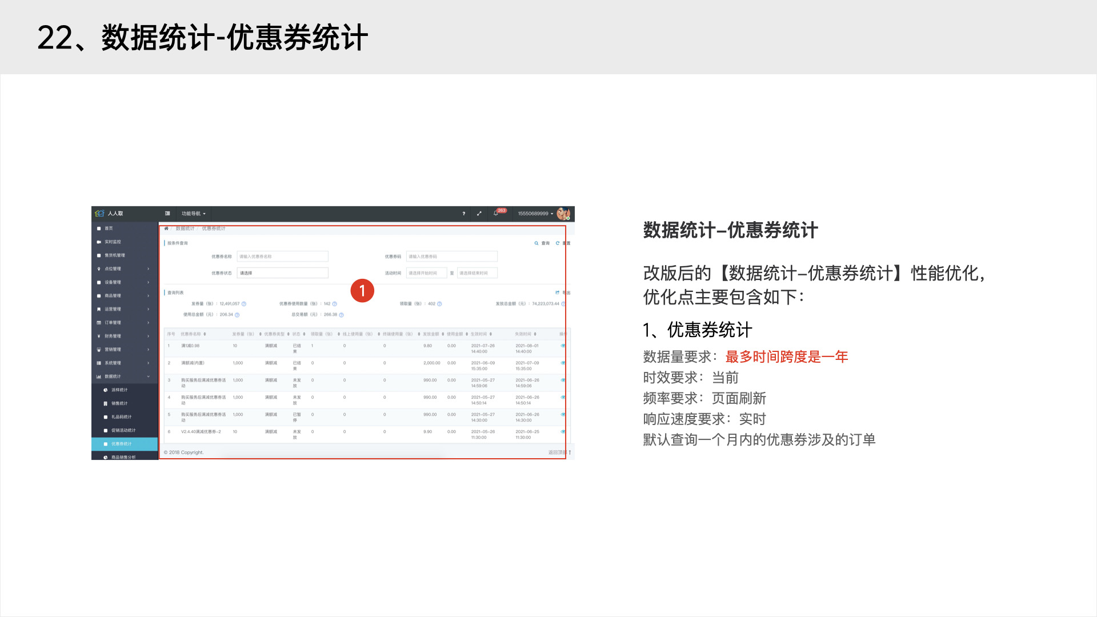Open 销售统计 submenu item
Screen dimensions: 1097x617
tap(125, 403)
